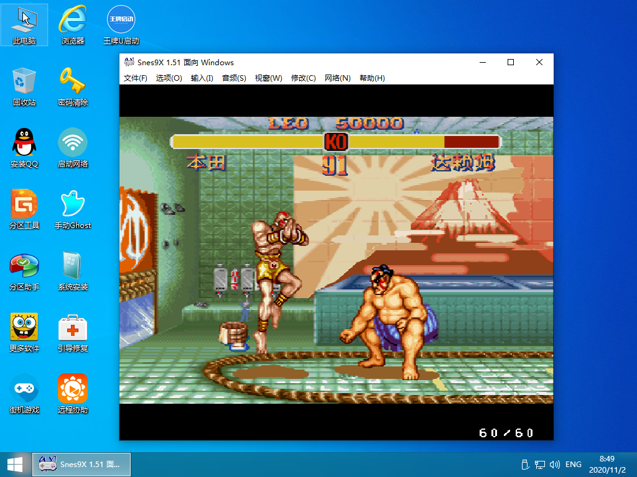Open the 系统安装 desktop shortcut
The height and width of the screenshot is (477, 637).
coord(73,271)
